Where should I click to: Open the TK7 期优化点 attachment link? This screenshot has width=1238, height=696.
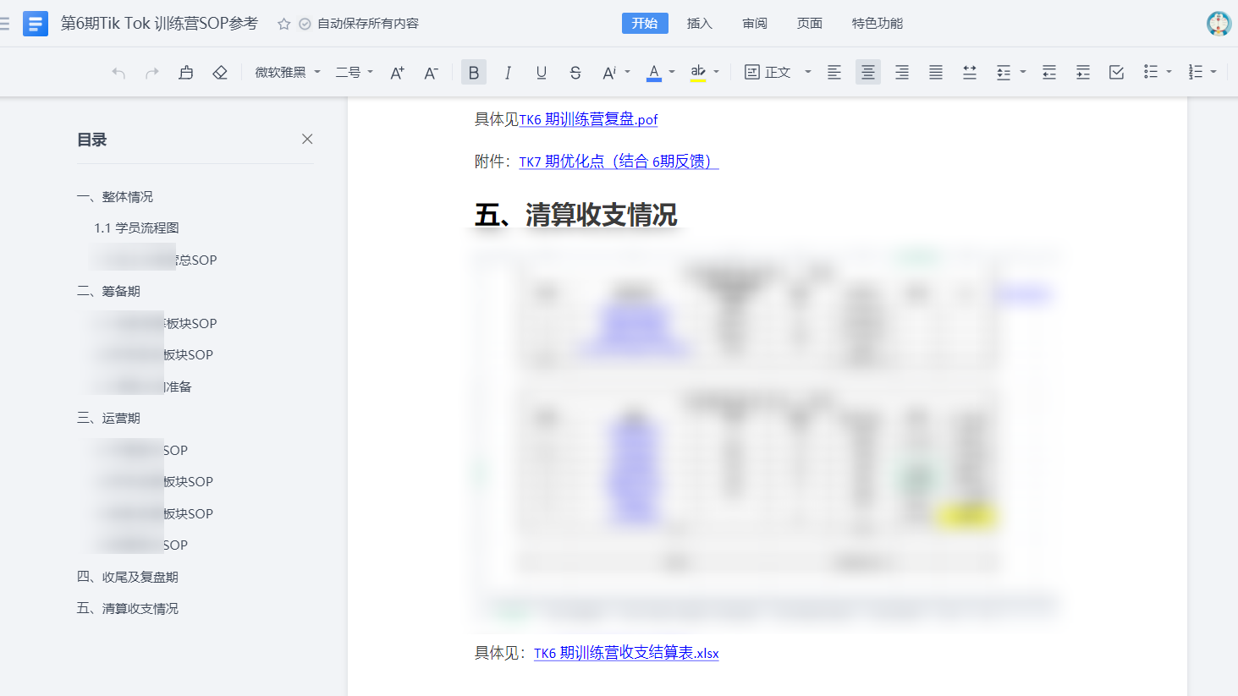tap(618, 162)
